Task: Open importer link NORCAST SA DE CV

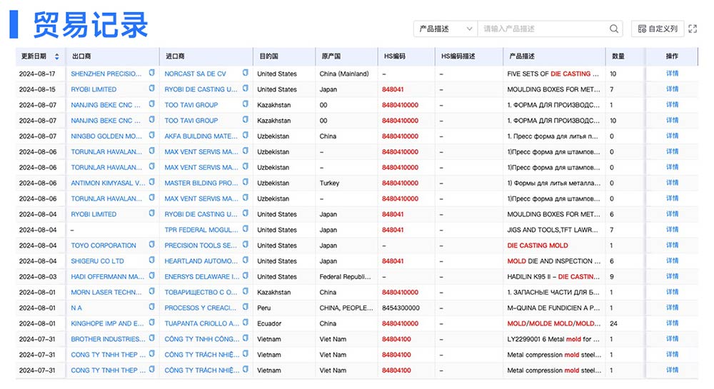Action: pos(195,74)
